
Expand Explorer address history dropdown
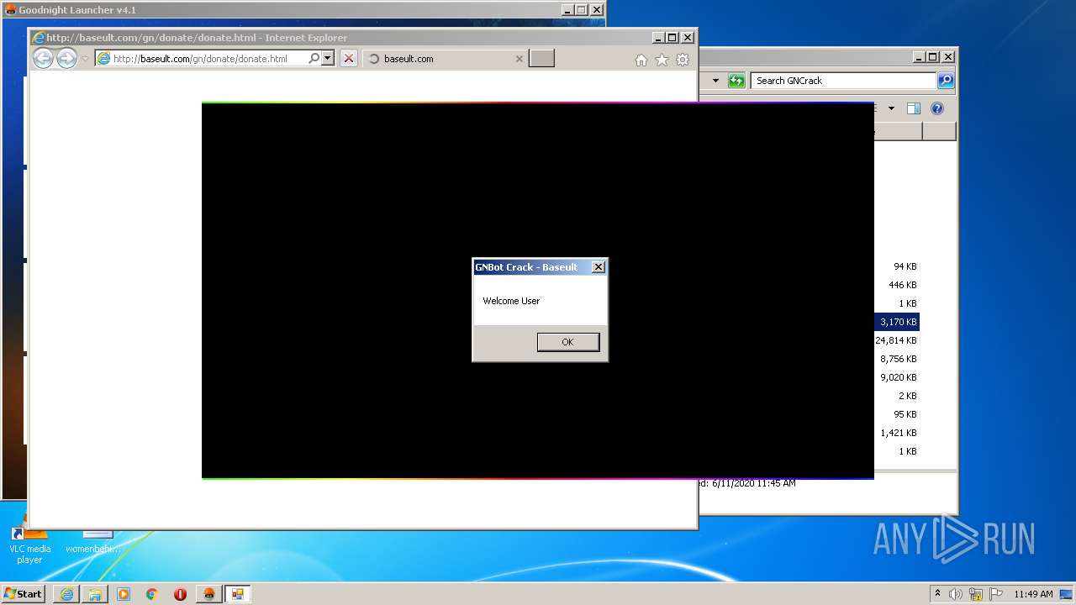tap(715, 81)
